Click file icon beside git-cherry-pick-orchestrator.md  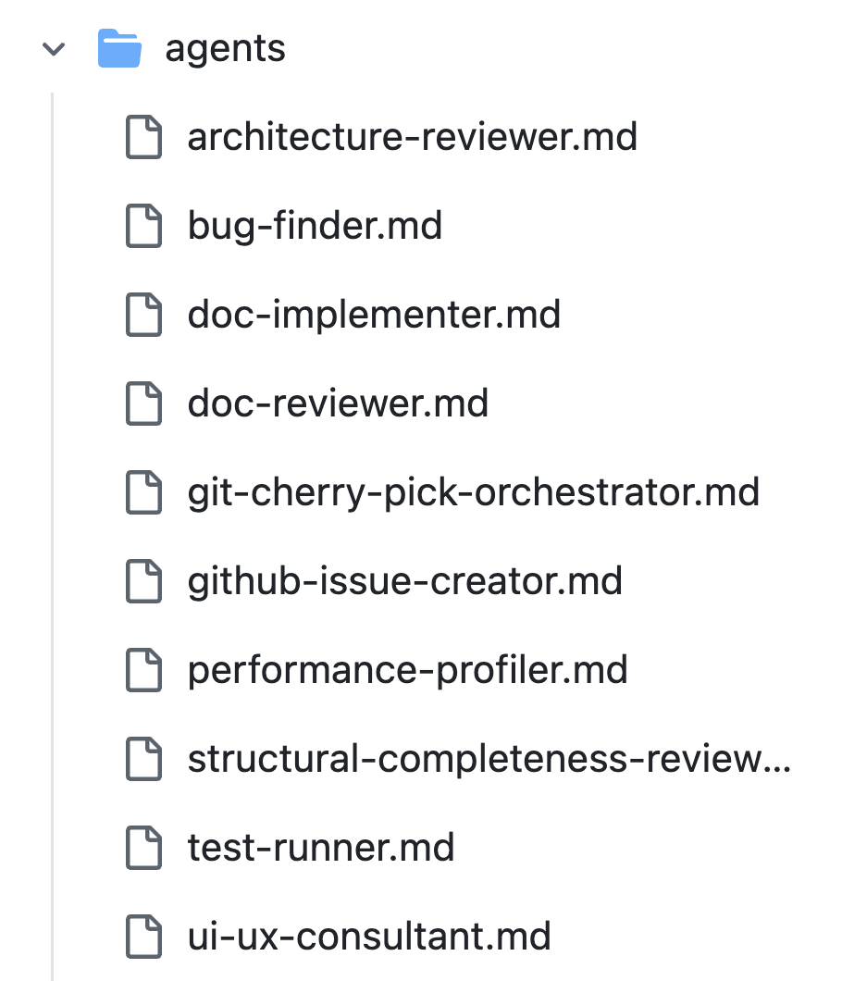coord(143,493)
